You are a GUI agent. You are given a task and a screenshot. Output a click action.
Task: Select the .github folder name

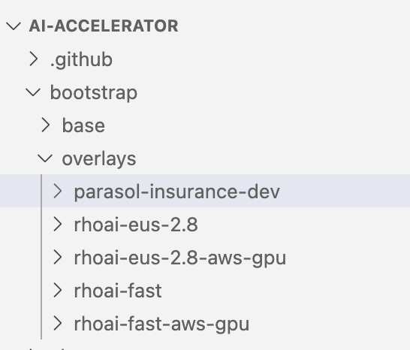coord(81,60)
